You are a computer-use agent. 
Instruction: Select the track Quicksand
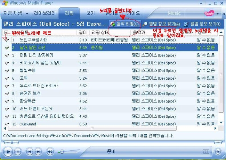pyautogui.click(x=28, y=124)
